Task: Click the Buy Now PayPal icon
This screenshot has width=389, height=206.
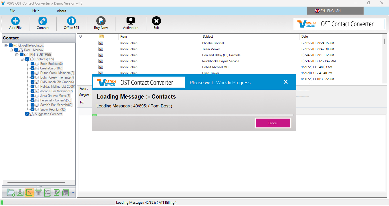Action: click(x=101, y=21)
